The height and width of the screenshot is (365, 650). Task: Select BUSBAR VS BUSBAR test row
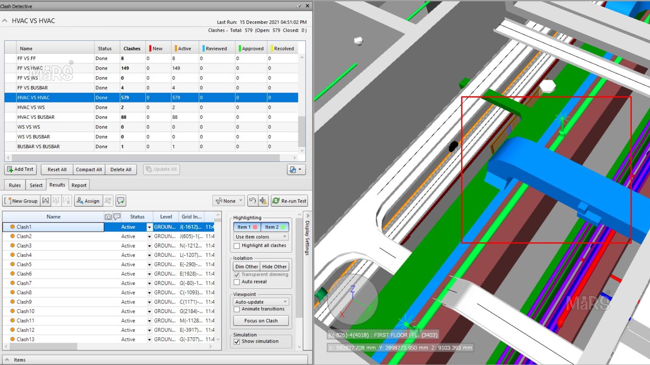[x=151, y=146]
